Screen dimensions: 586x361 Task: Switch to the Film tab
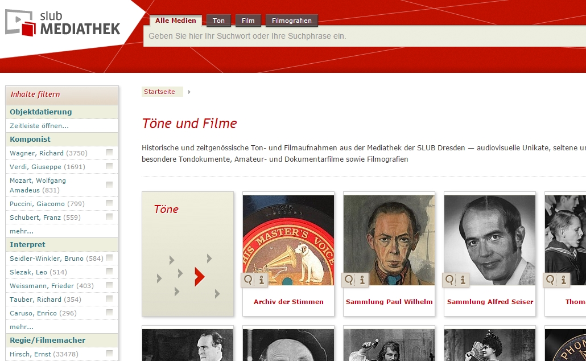[x=248, y=20]
